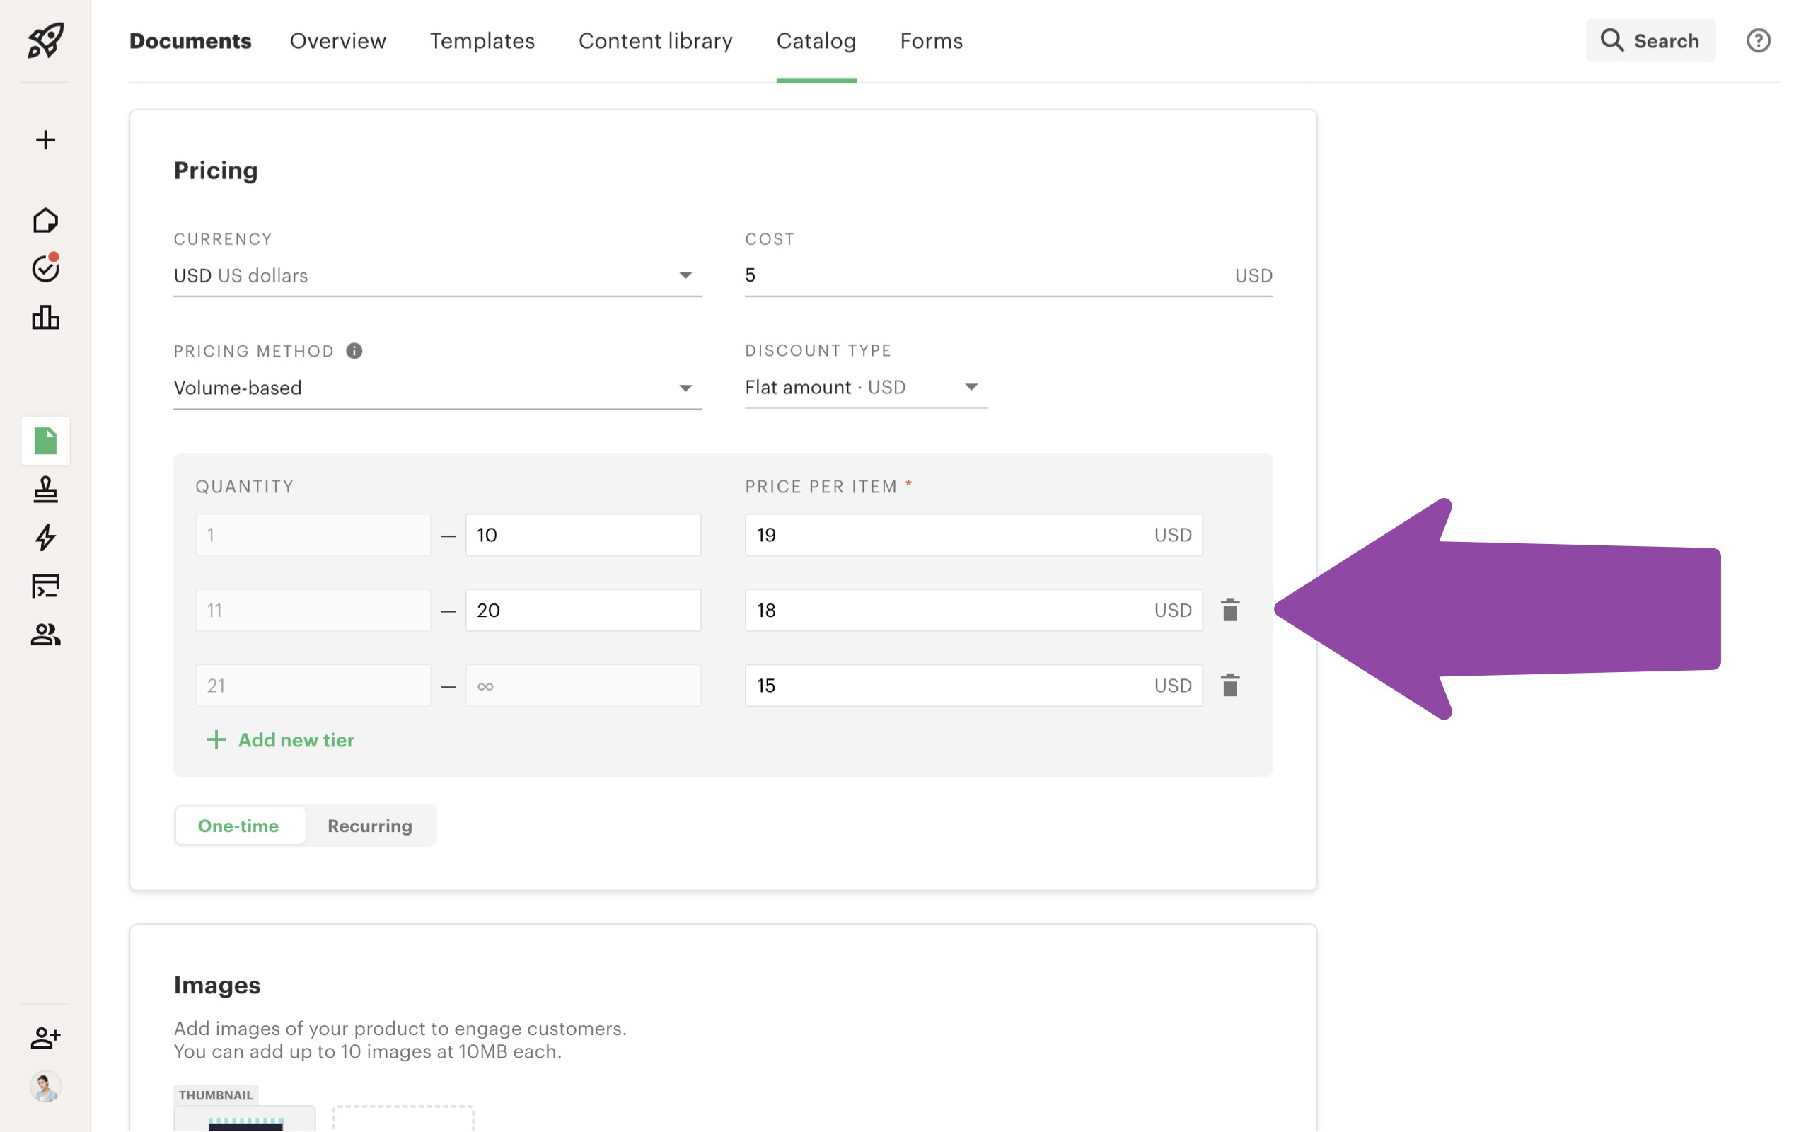Click the templates/board icon in sidebar
Screen dimensions: 1818x1132
click(45, 586)
